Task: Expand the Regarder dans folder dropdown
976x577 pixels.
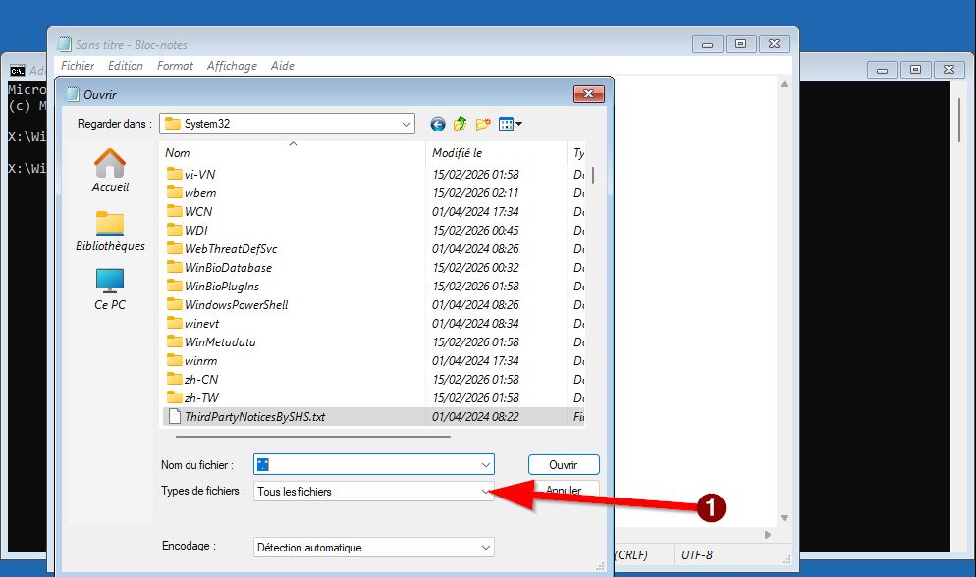Action: click(x=407, y=124)
